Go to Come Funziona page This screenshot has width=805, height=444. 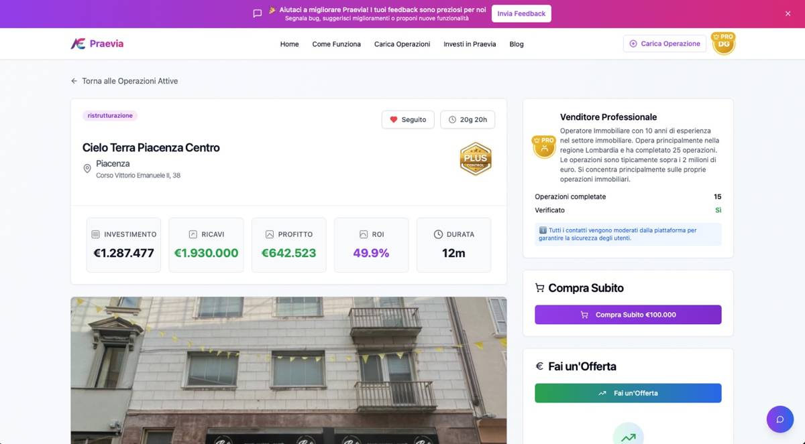[336, 44]
